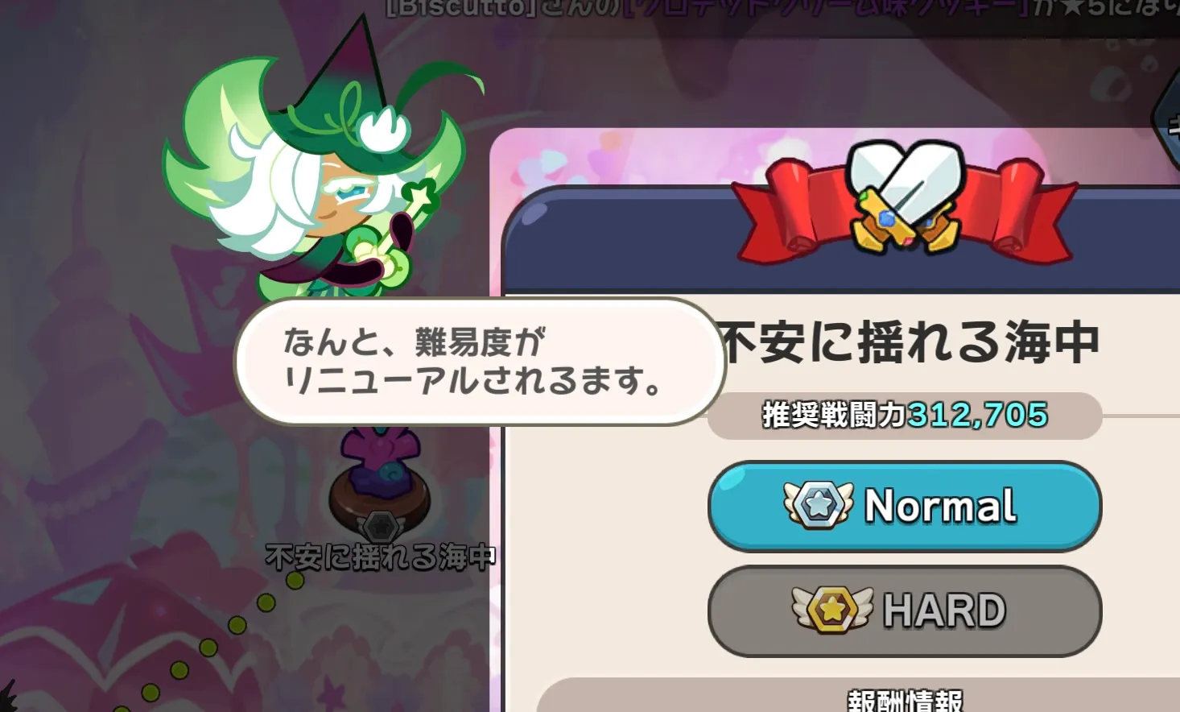The width and height of the screenshot is (1180, 712).
Task: Click the stage title 不安に揺れる海中 in panel
Action: click(x=910, y=342)
